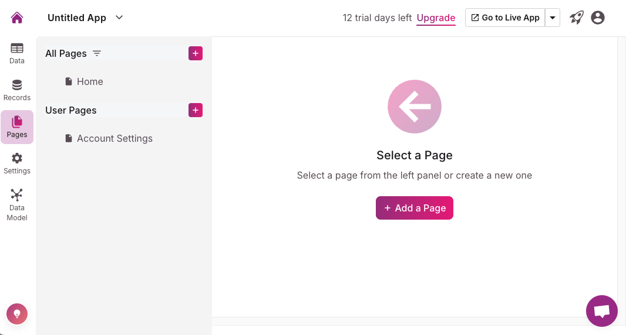The width and height of the screenshot is (626, 335).
Task: Open the Data Model view
Action: pos(17,204)
